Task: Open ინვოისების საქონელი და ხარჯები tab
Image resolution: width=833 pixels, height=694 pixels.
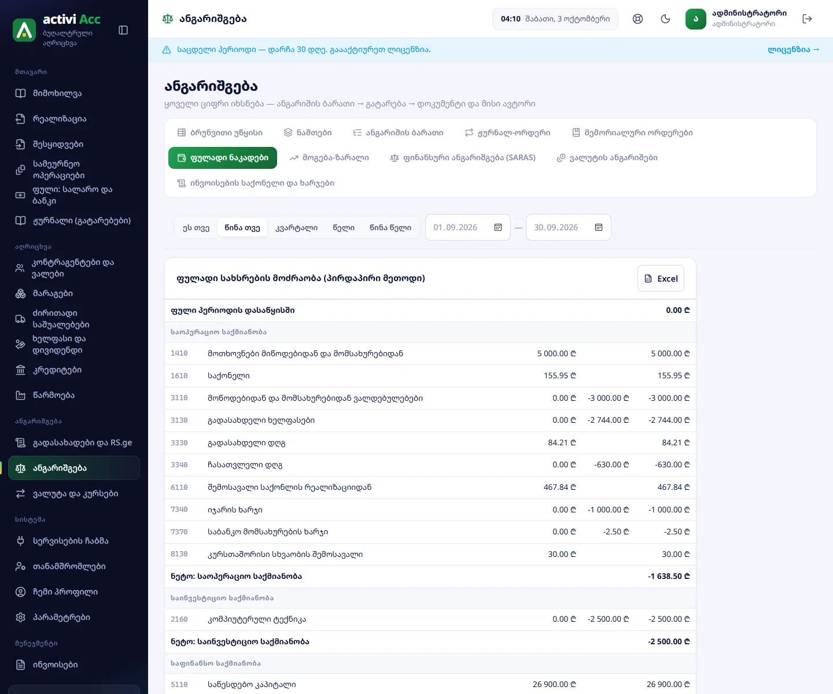Action: tap(256, 183)
